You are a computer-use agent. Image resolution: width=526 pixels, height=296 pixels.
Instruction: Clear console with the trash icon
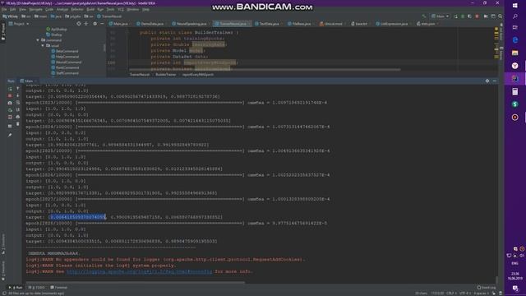[x=18, y=124]
